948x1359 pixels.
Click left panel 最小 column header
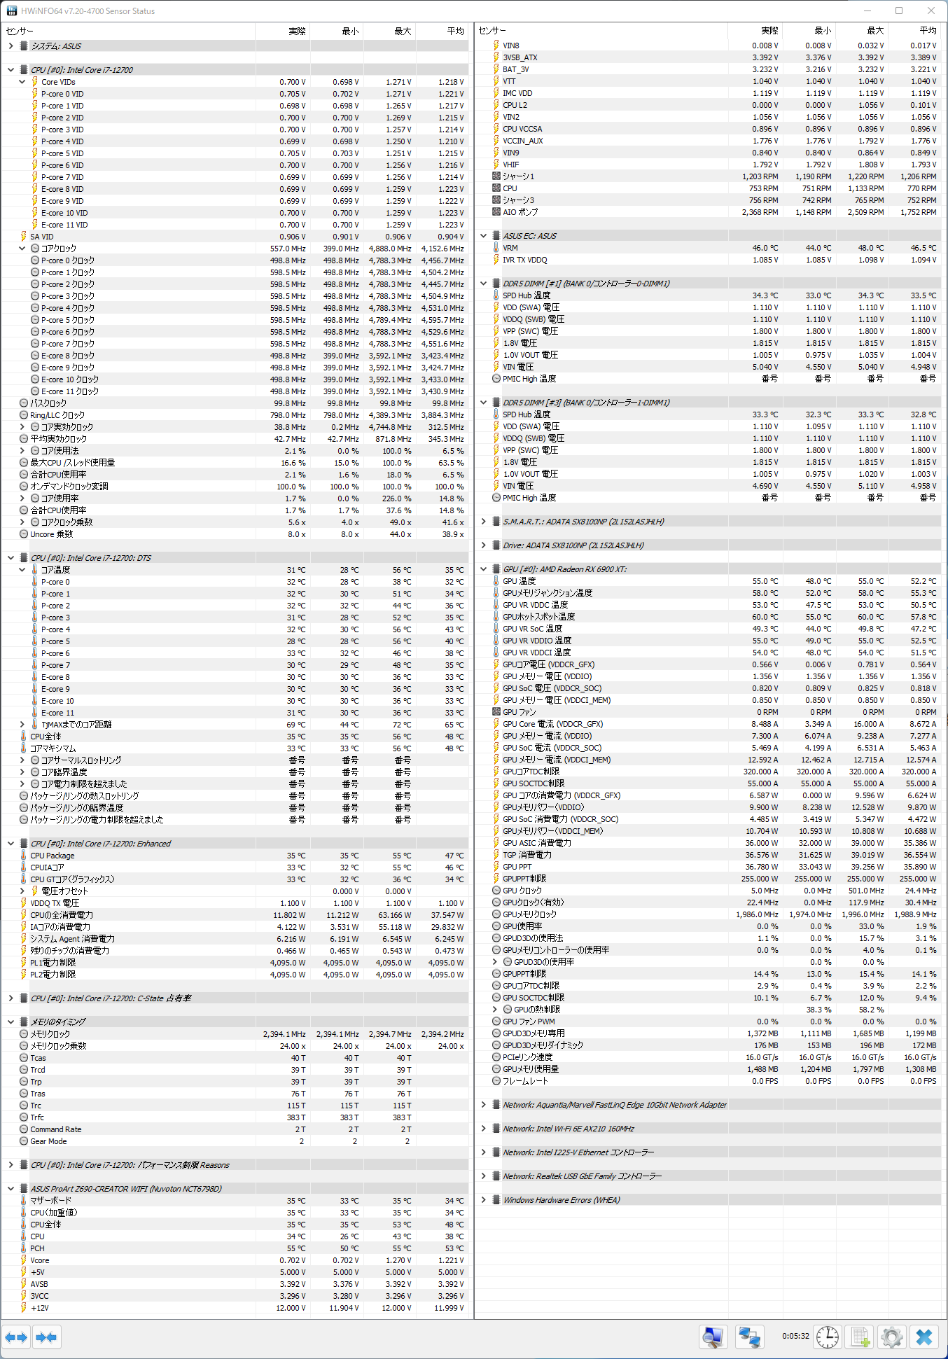(x=337, y=31)
